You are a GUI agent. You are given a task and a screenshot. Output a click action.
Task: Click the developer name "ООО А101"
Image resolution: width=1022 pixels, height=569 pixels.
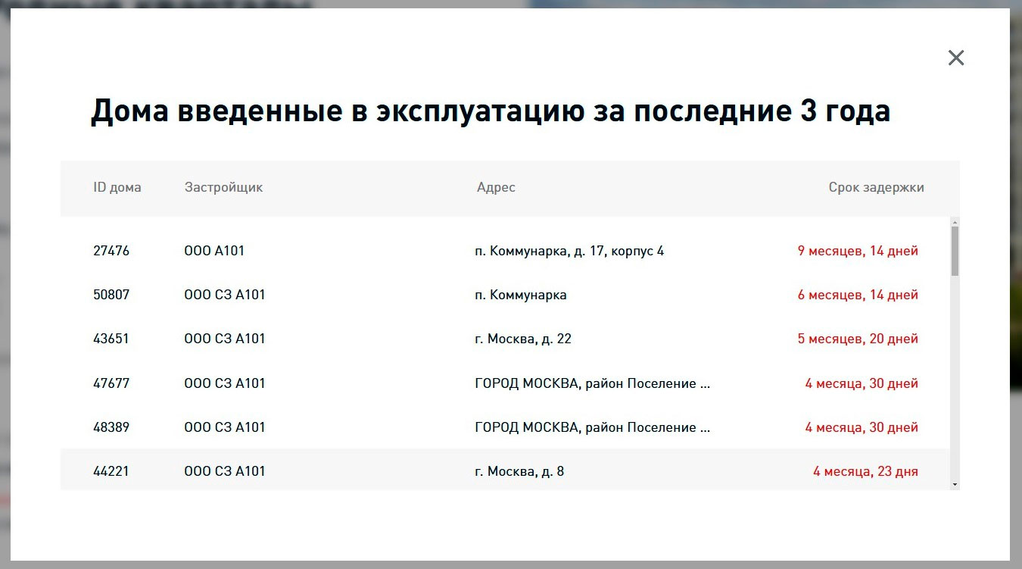point(214,251)
